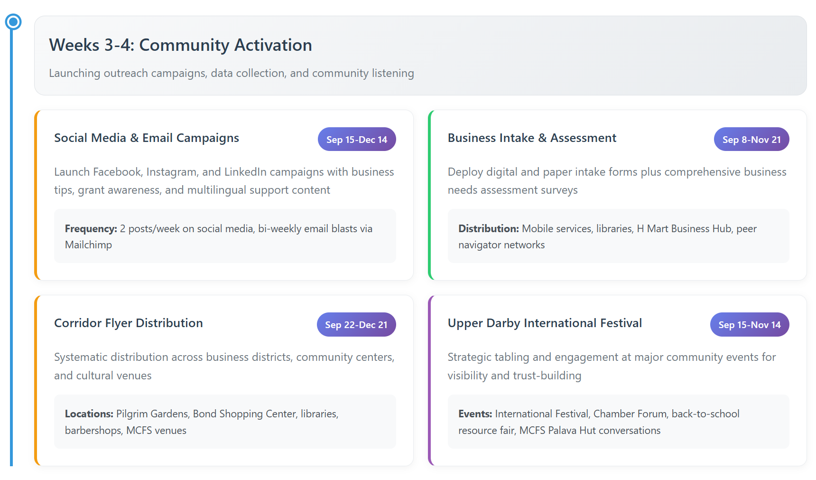Click the Sep 15-Nov 14 date badge
The height and width of the screenshot is (480, 816).
tap(750, 325)
